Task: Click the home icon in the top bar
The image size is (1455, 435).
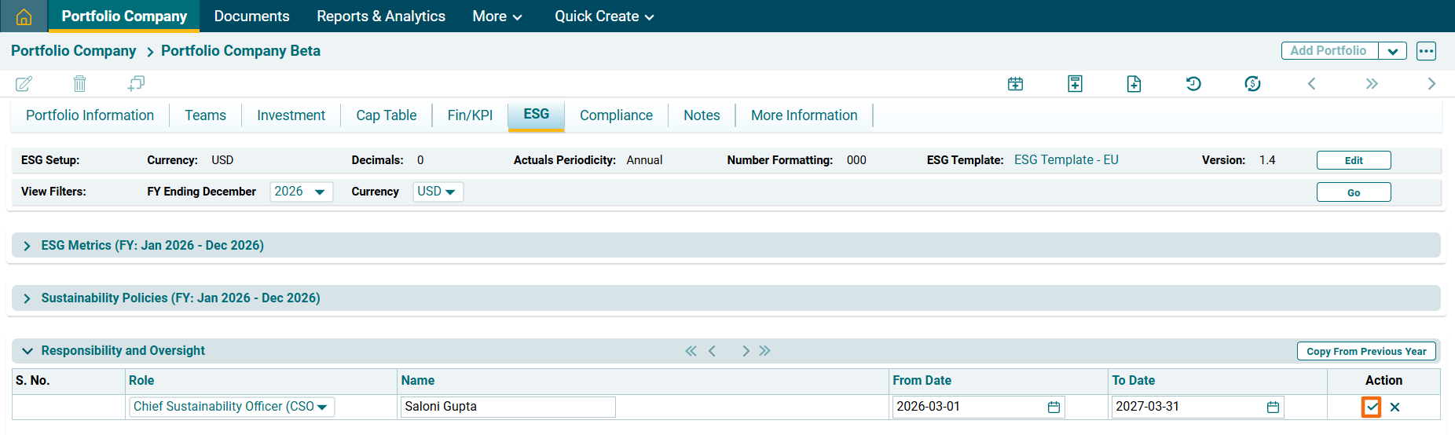Action: click(24, 16)
